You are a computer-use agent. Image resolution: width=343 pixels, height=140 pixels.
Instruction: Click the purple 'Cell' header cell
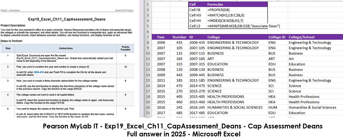tap(197, 4)
